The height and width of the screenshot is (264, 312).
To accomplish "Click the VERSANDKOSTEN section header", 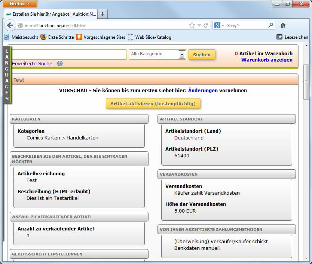I will (227, 174).
